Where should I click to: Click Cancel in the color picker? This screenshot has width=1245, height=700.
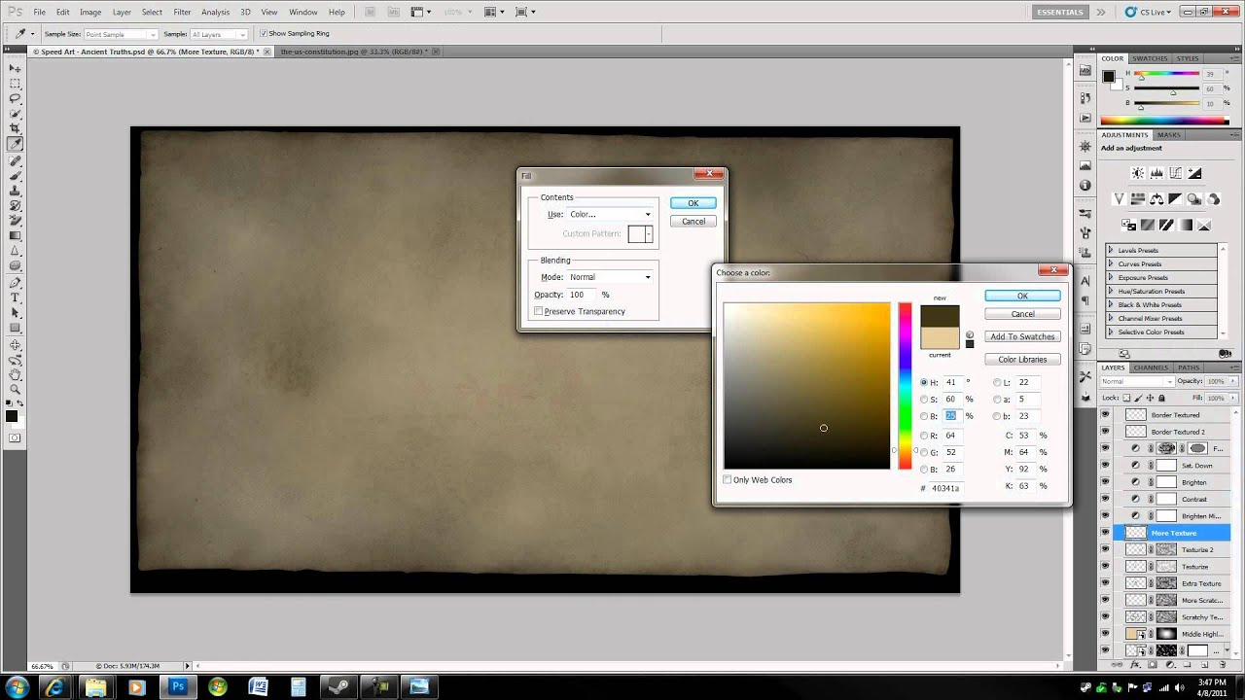[1022, 314]
